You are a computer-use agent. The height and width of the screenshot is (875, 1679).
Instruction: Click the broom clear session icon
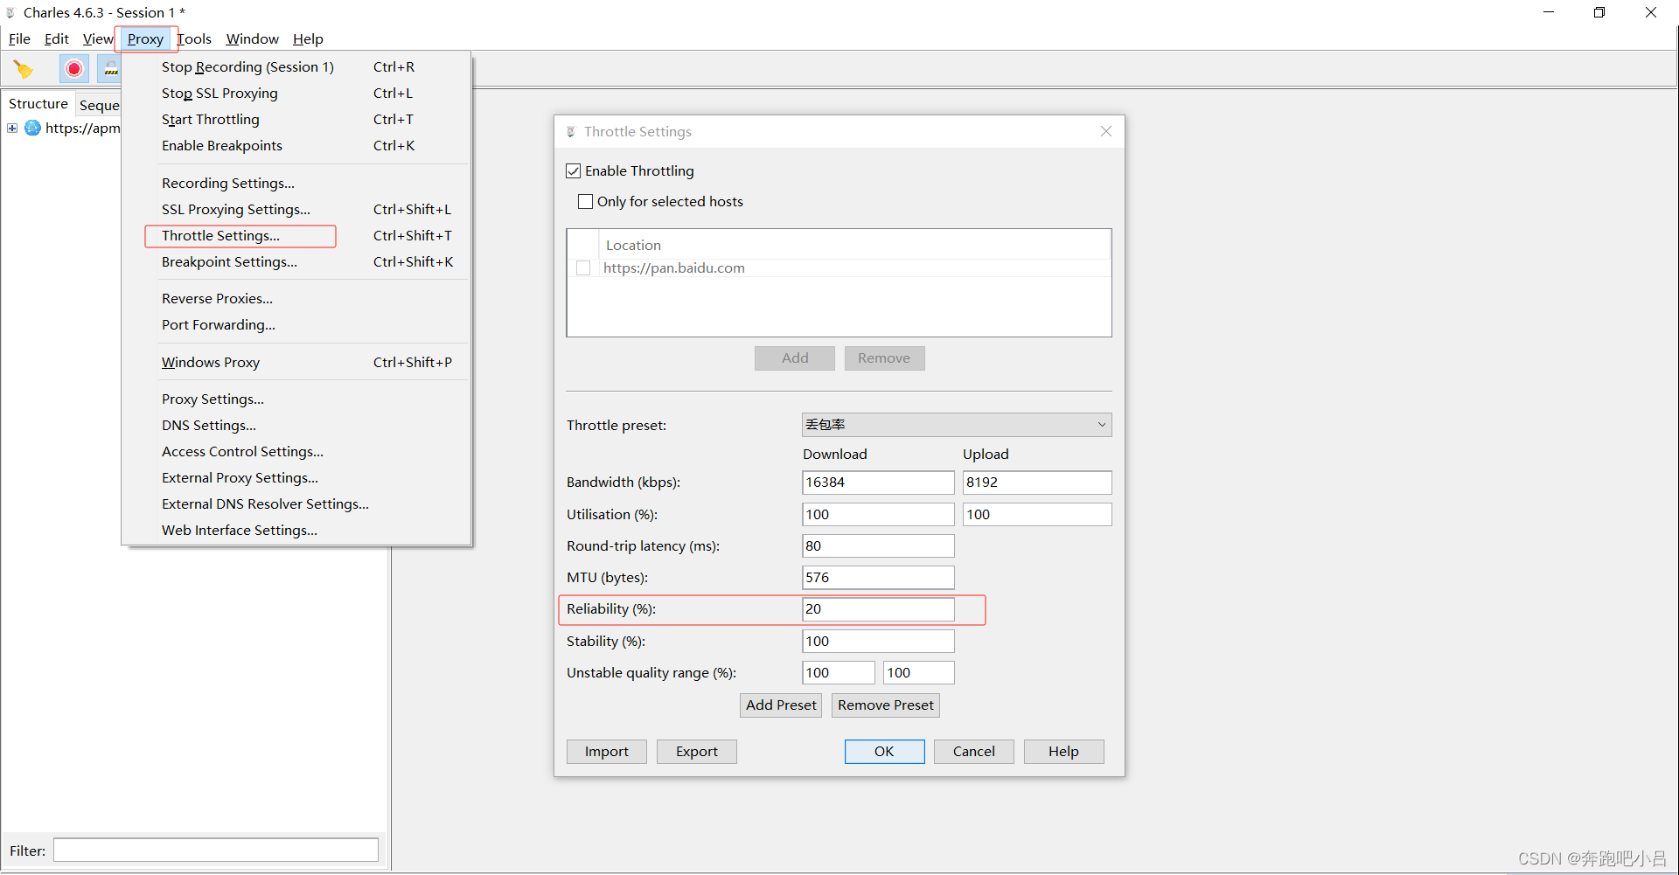[x=24, y=69]
